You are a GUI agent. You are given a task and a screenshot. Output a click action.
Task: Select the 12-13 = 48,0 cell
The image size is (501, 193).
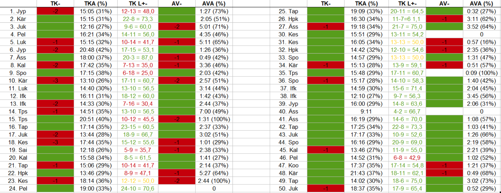click(x=138, y=11)
